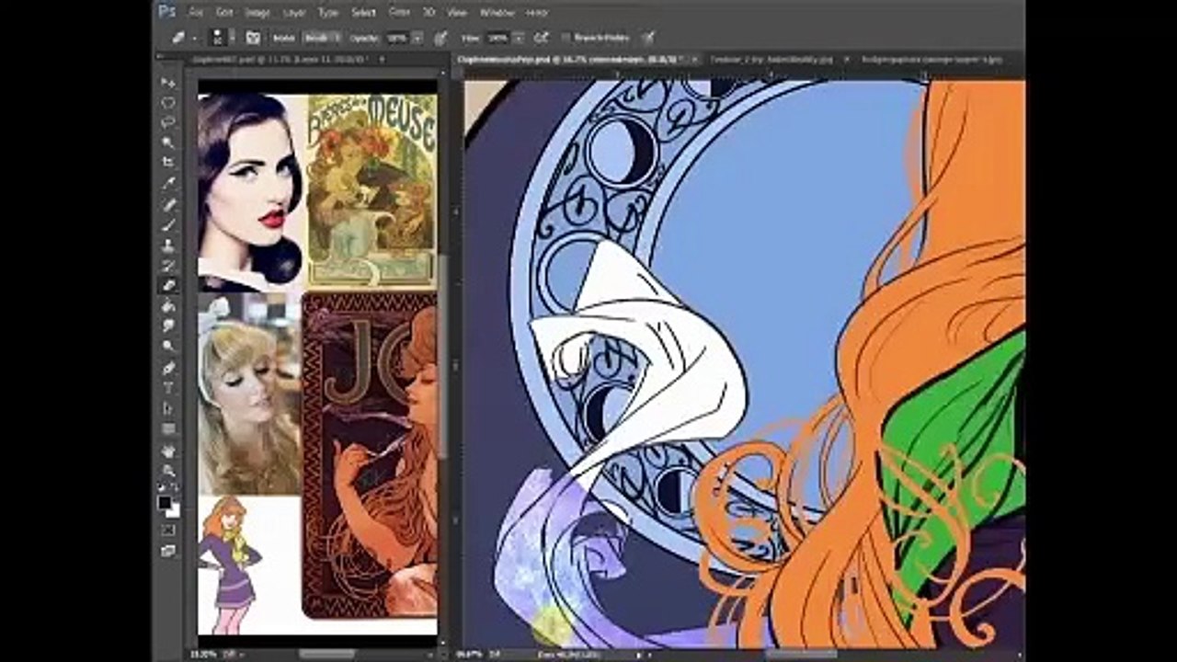Open the Flow slider arrow

tap(518, 38)
